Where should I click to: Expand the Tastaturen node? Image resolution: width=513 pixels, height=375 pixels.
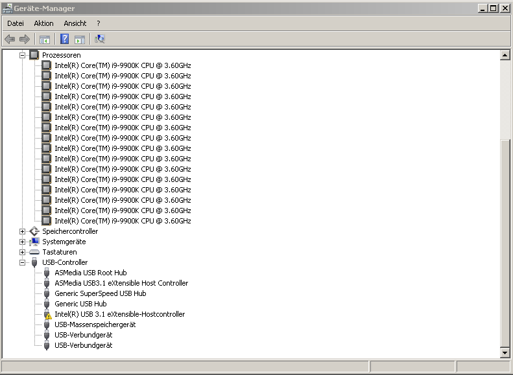(22, 252)
